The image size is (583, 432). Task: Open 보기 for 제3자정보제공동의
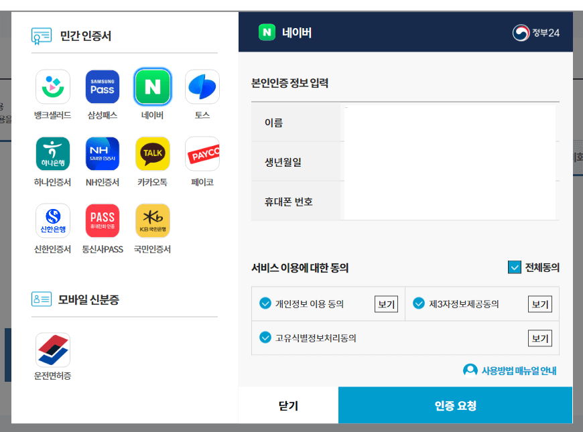tap(540, 304)
